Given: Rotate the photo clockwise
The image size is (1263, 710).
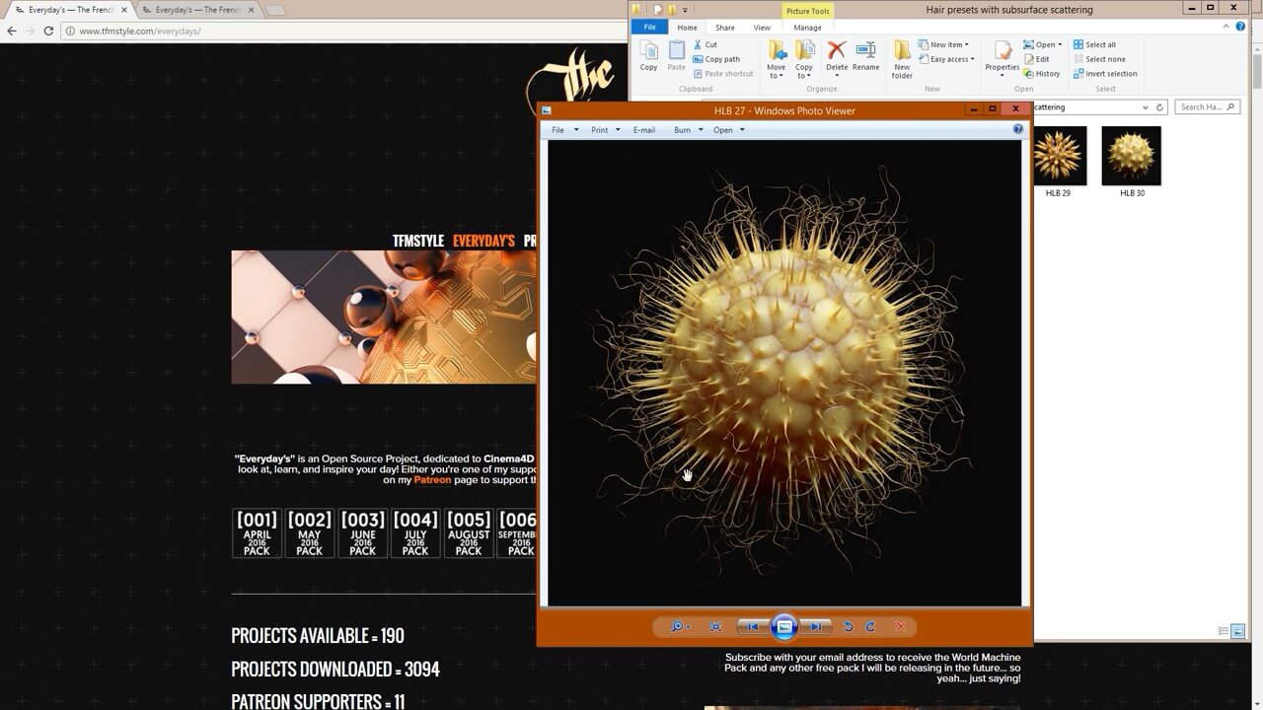Looking at the screenshot, I should click(x=870, y=626).
